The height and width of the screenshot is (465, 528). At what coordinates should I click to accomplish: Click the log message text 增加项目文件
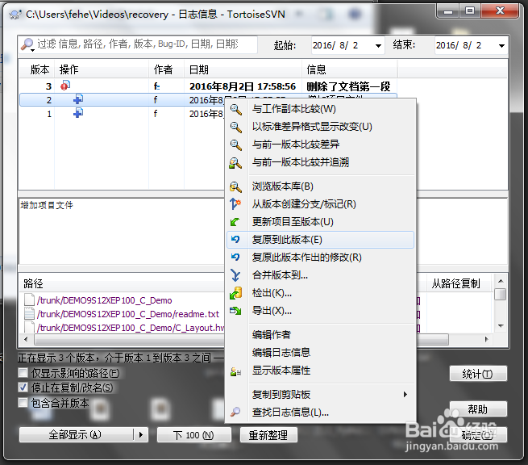[x=47, y=205]
